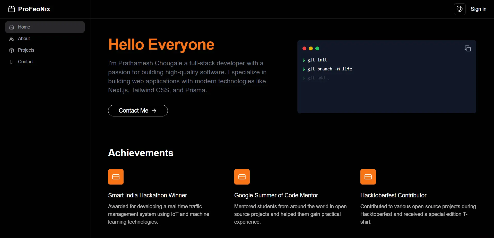Click the box icon beside Projects
The image size is (494, 238).
(x=12, y=50)
